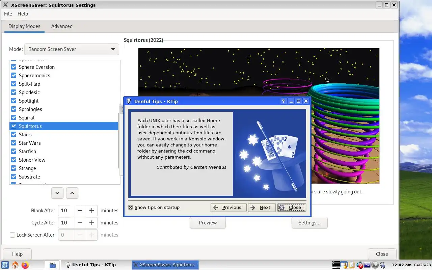Increase Blank After minutes with plus button

pyautogui.click(x=92, y=211)
